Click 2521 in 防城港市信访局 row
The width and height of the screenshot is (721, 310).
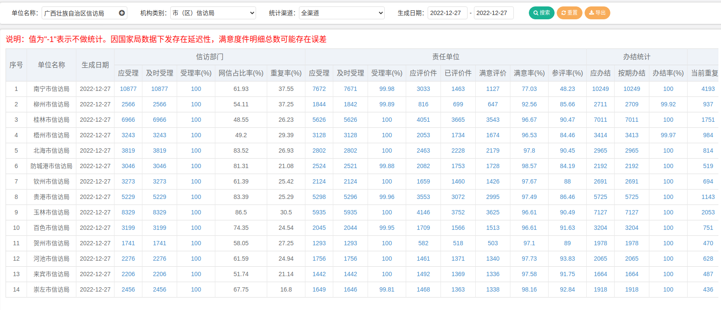click(350, 166)
